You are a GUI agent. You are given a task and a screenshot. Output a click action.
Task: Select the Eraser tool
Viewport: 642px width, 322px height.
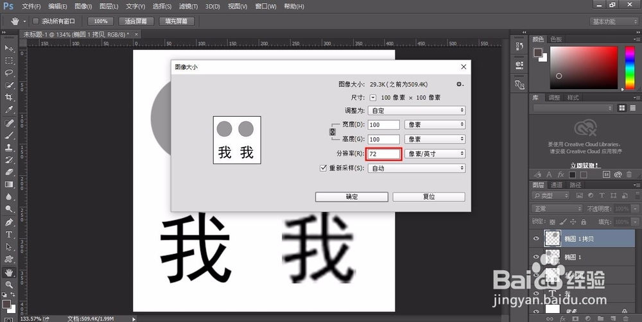[8, 172]
